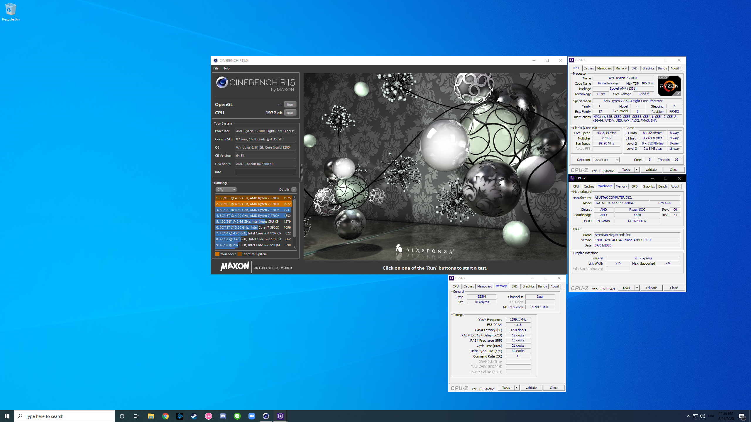Click the CPU-Z icon in the Memory window title bar

(451, 278)
